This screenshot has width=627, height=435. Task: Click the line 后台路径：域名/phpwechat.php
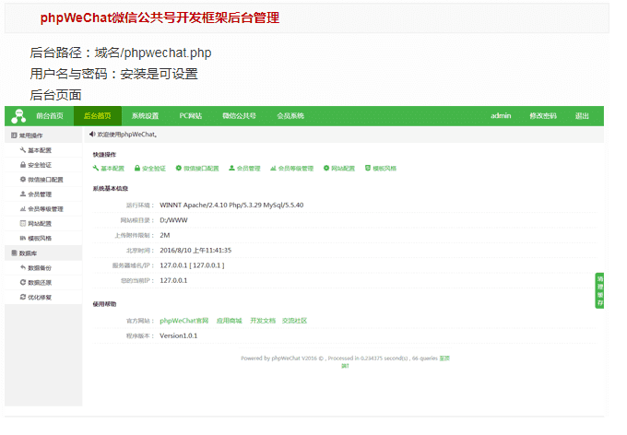click(121, 53)
